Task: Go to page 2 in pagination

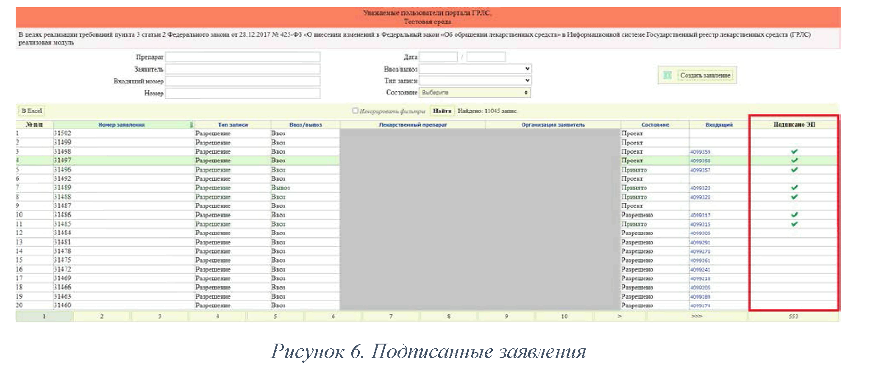Action: point(102,317)
